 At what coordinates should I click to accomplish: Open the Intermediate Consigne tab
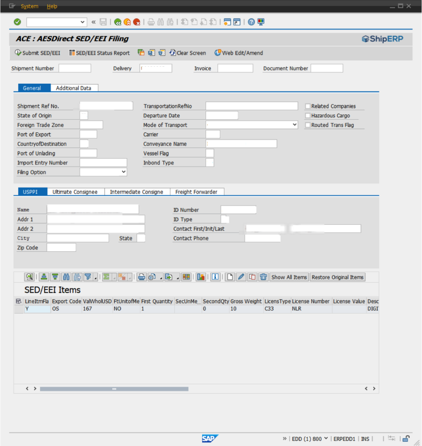[x=136, y=192]
